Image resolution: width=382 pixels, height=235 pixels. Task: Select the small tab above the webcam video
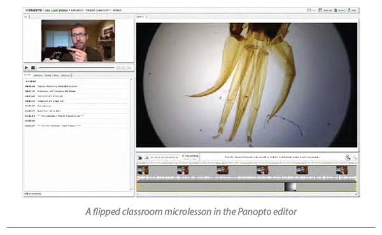pos(26,17)
